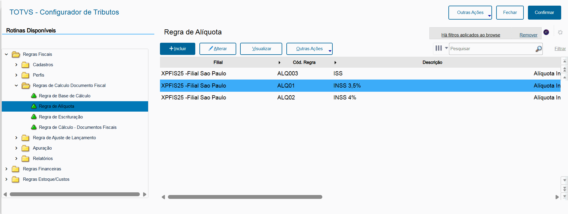Click the dark round filter indicator icon
Viewport: 568px width, 214px height.
click(x=546, y=32)
